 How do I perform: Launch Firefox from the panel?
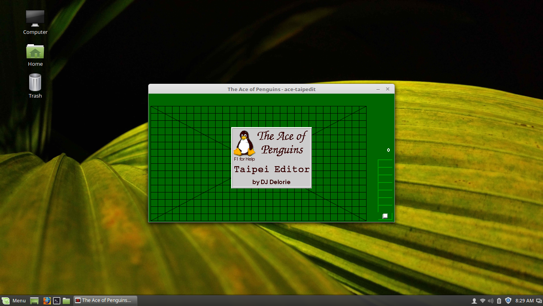point(47,301)
